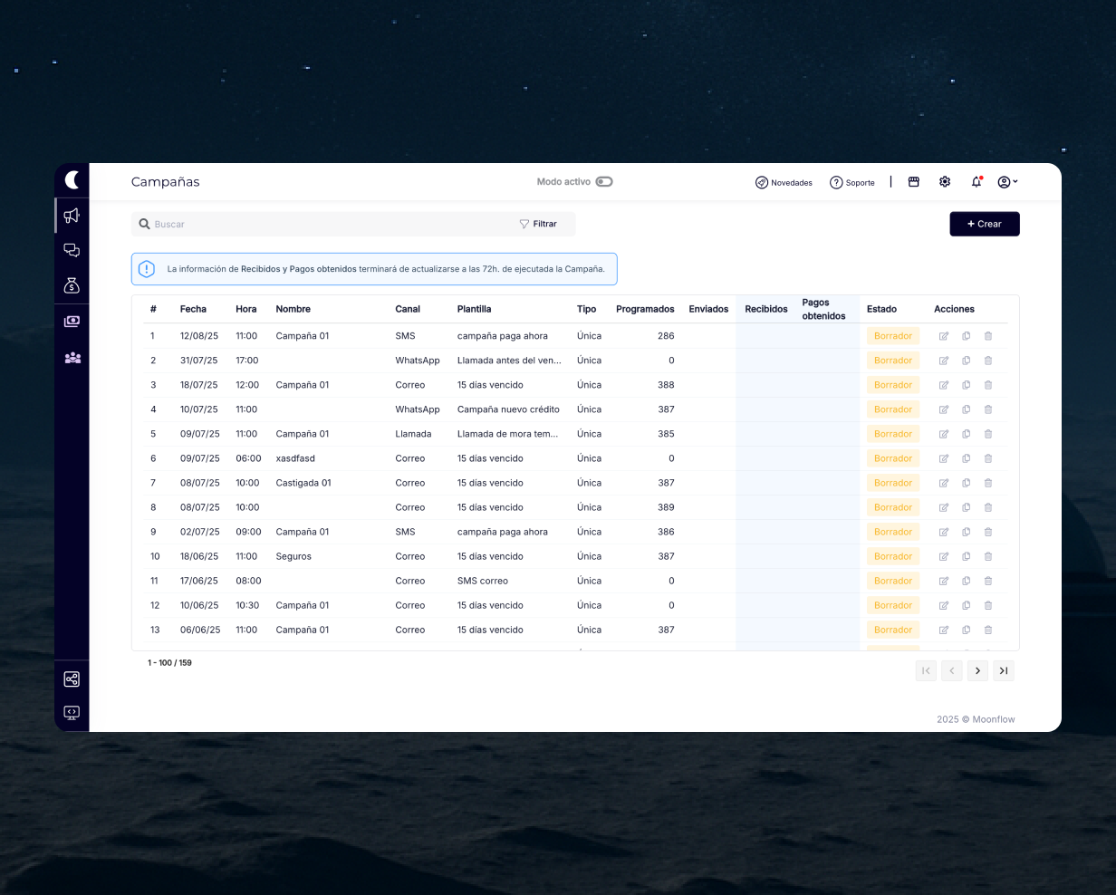Toggle the Modo activo switch
This screenshot has width=1116, height=895.
click(x=604, y=182)
